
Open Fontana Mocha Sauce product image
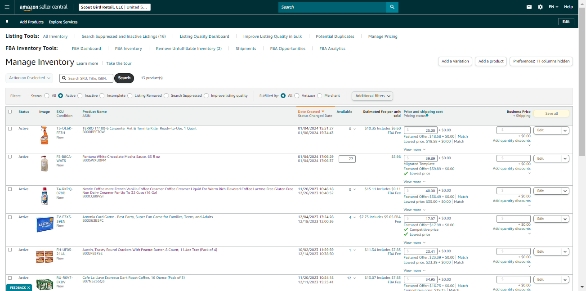[44, 163]
